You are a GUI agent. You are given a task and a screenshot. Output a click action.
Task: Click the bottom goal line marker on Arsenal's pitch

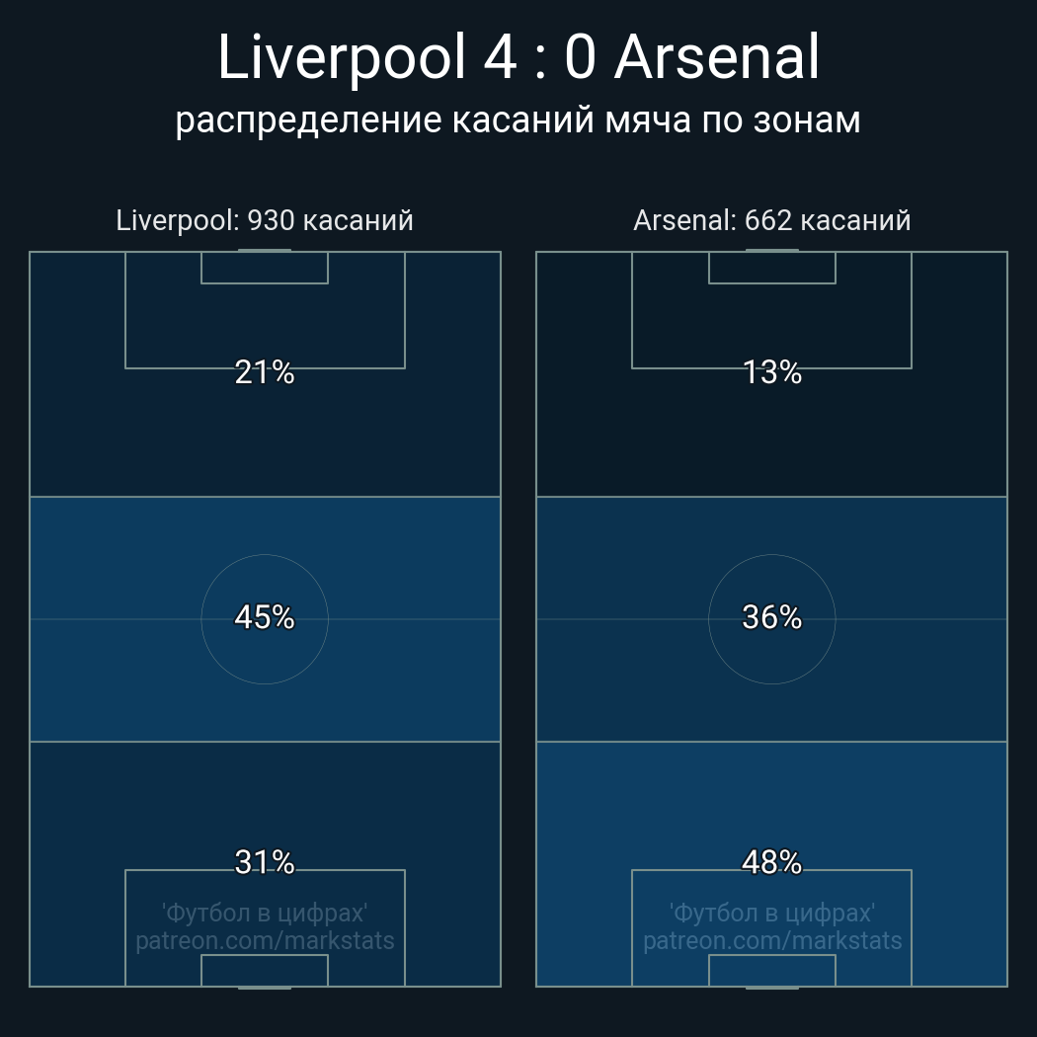coord(772,987)
